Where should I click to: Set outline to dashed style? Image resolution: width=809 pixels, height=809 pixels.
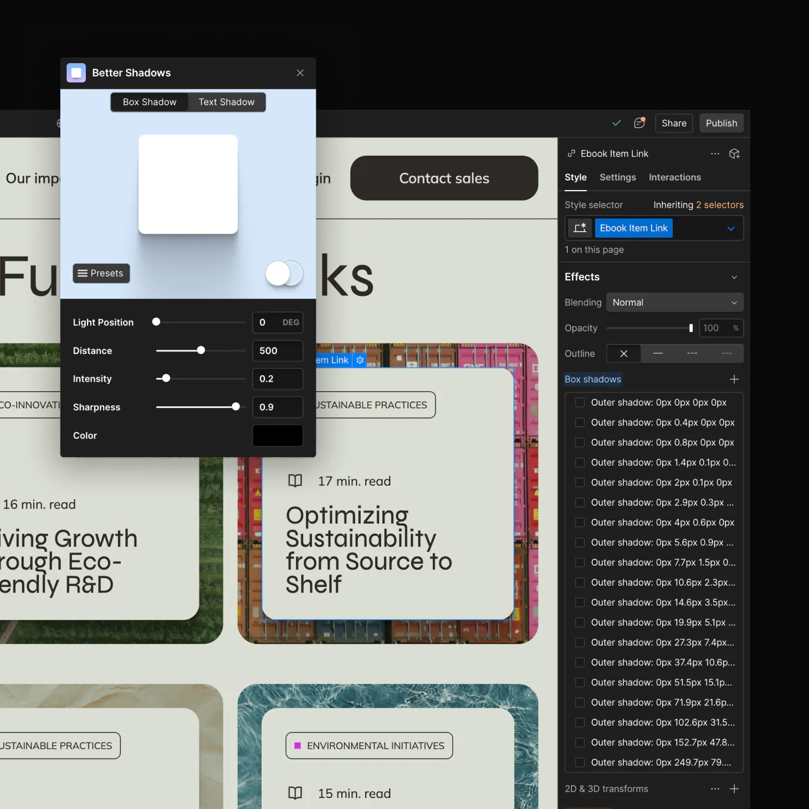pos(692,354)
